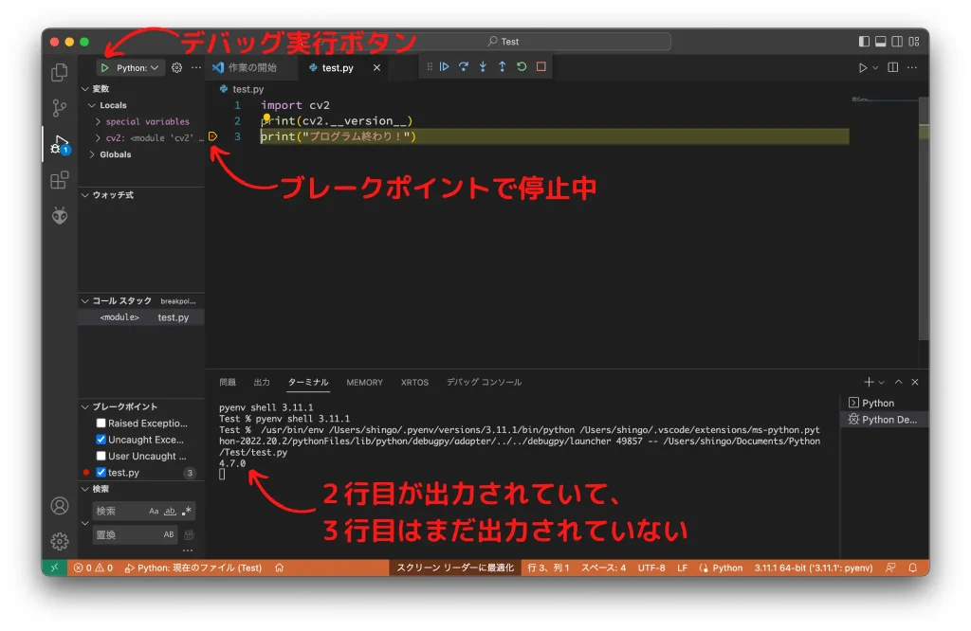Switch to the デバッグ コンソール panel tab
The image size is (971, 631).
(484, 383)
